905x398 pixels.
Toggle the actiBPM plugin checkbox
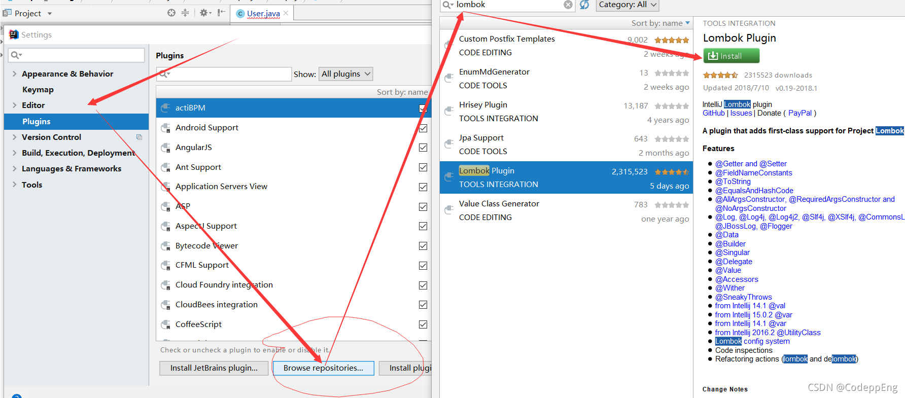(423, 108)
